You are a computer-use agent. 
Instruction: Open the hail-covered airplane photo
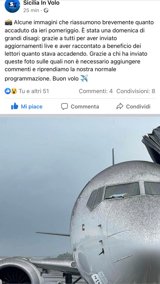(x=80, y=200)
